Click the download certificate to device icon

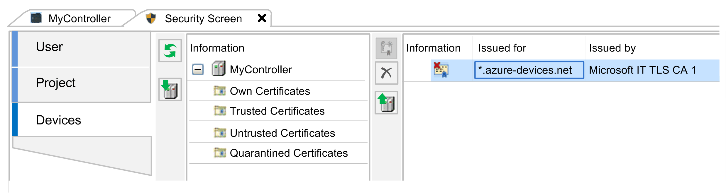pyautogui.click(x=170, y=89)
